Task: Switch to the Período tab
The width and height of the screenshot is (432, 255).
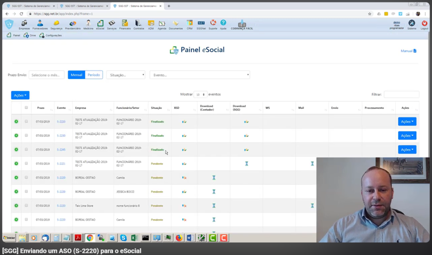Action: point(94,75)
